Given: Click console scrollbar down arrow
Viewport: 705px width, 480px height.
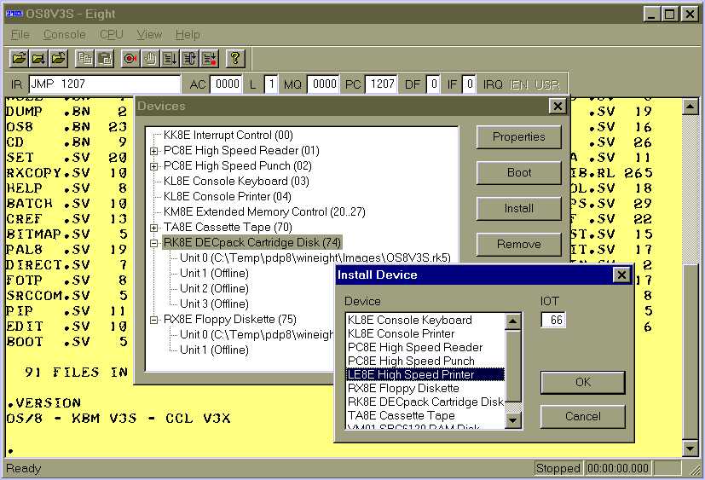Looking at the screenshot, I should tap(691, 448).
